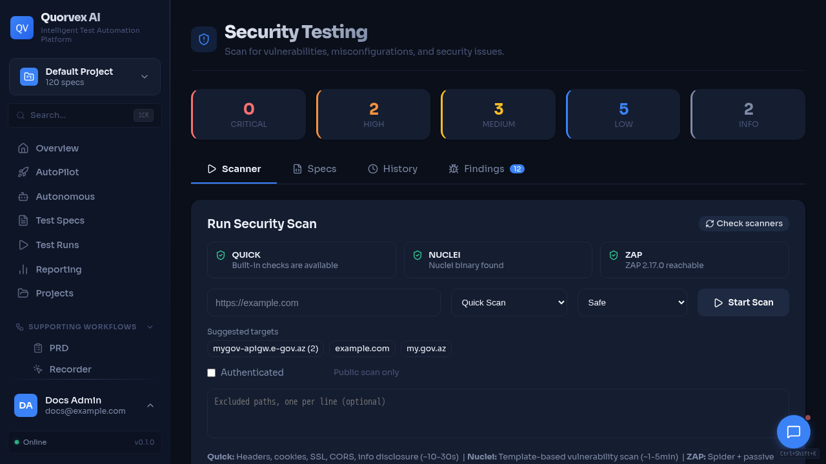Open Overview in the sidebar
The width and height of the screenshot is (826, 464).
pos(85,148)
